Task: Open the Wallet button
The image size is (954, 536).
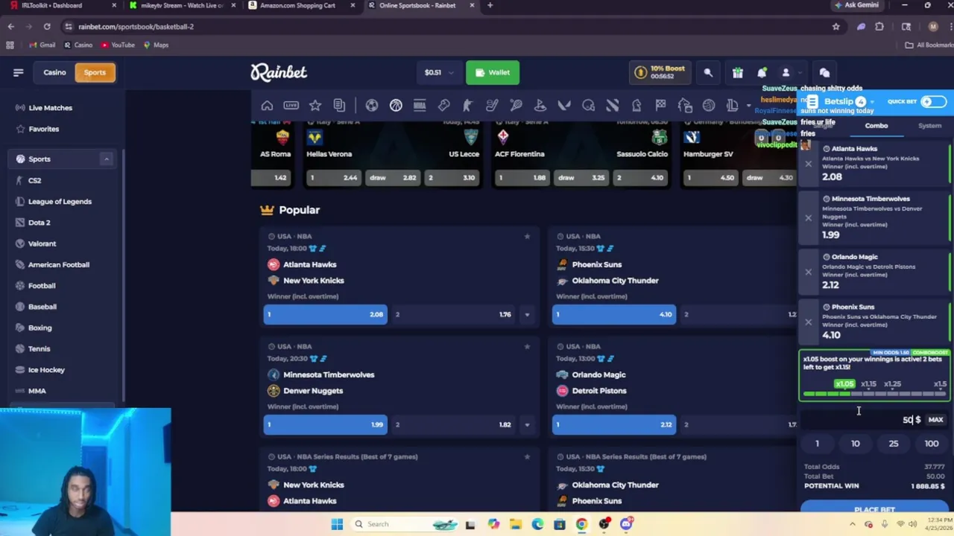Action: (493, 72)
